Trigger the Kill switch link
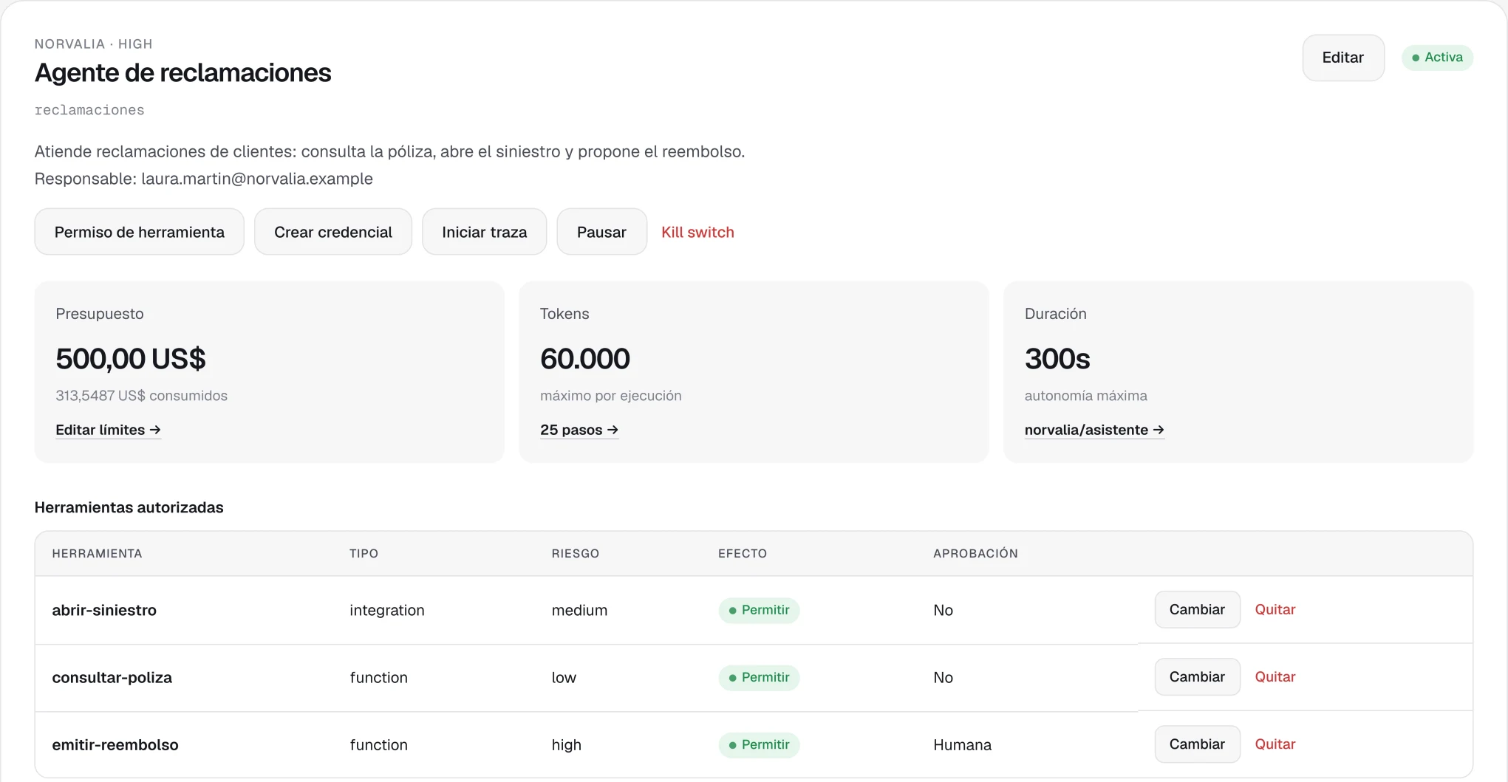 click(697, 232)
